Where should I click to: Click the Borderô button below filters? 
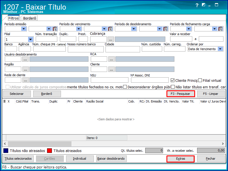point(47,94)
